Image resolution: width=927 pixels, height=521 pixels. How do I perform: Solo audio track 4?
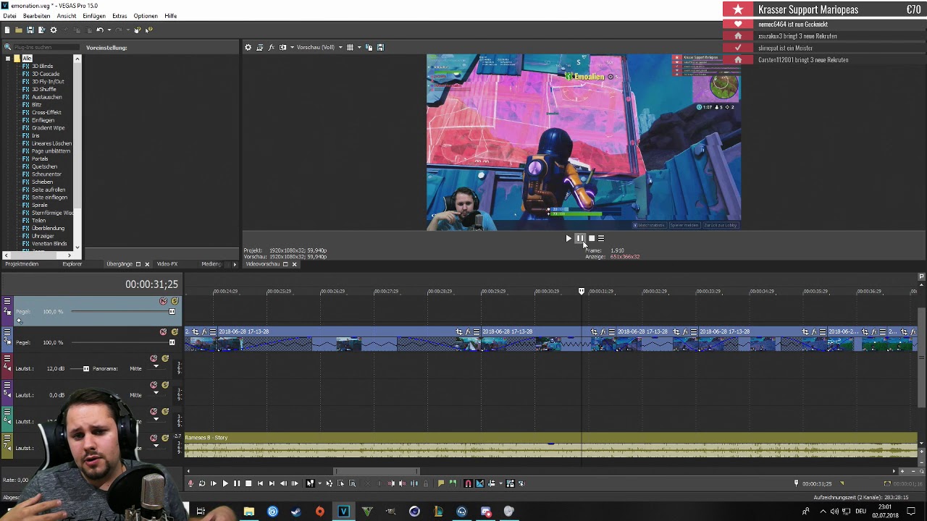(x=165, y=358)
